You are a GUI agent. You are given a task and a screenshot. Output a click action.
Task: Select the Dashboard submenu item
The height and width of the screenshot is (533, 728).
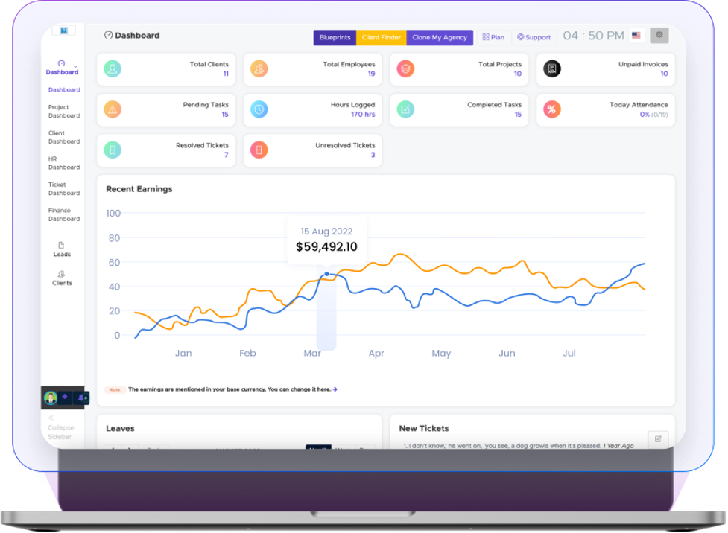[64, 89]
